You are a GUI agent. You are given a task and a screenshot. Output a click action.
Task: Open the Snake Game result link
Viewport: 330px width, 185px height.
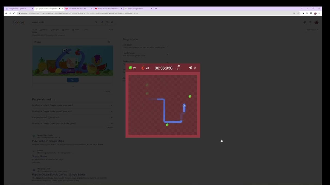pyautogui.click(x=39, y=156)
